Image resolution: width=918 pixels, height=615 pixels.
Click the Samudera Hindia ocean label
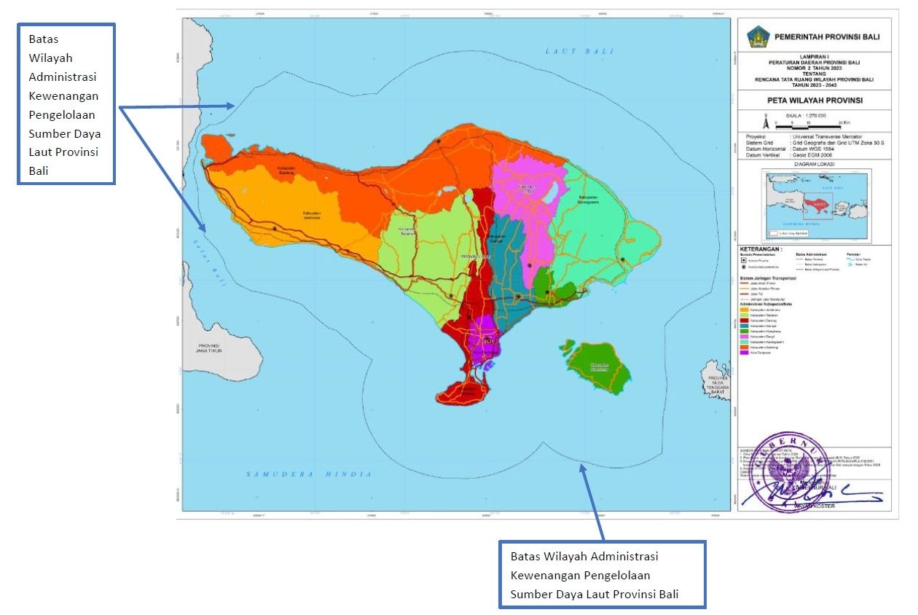point(308,474)
